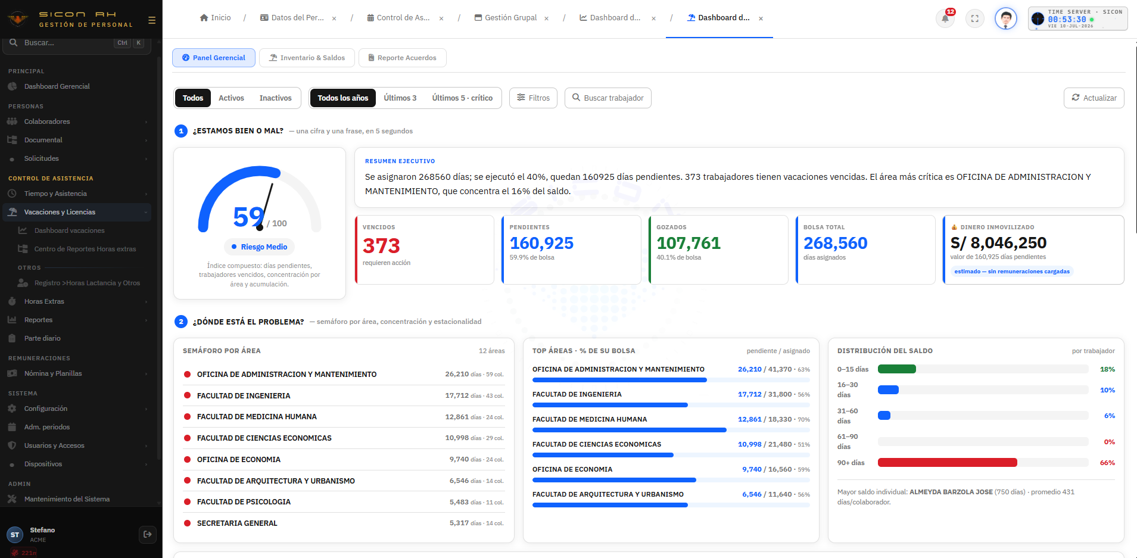The image size is (1137, 558).
Task: Click the Actualizar button
Action: pyautogui.click(x=1094, y=98)
